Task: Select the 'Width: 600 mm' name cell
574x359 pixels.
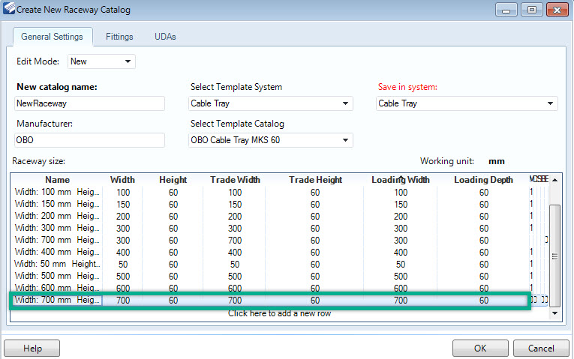Action: click(57, 288)
